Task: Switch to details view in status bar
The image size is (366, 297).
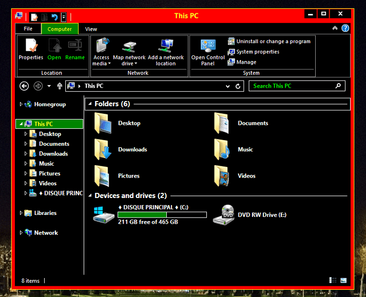Action: (333, 281)
